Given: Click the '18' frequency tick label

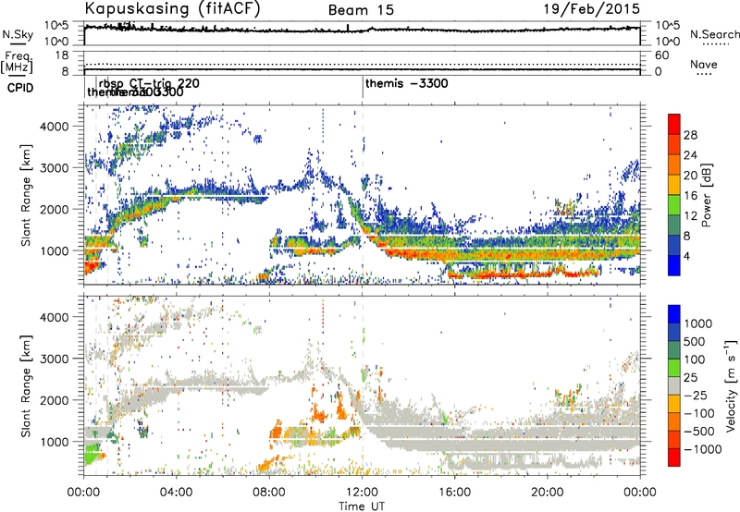Looking at the screenshot, I should coord(62,55).
